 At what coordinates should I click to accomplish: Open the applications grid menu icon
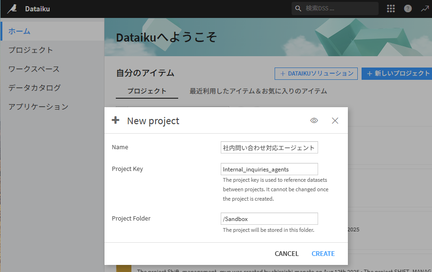click(x=391, y=8)
